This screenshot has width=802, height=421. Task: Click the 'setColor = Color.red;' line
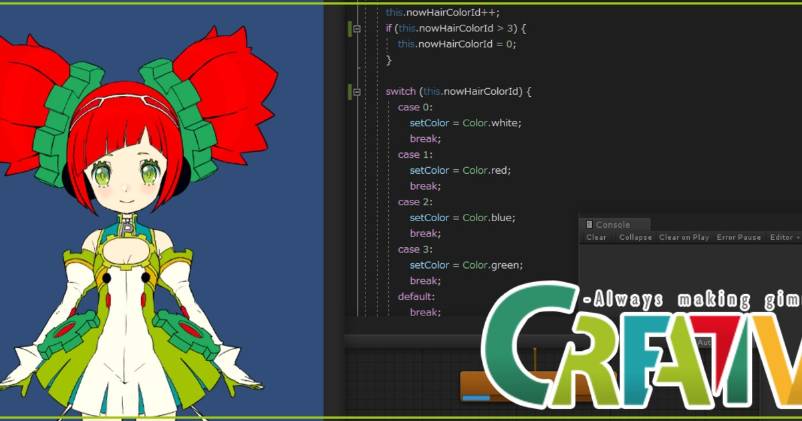(x=460, y=170)
